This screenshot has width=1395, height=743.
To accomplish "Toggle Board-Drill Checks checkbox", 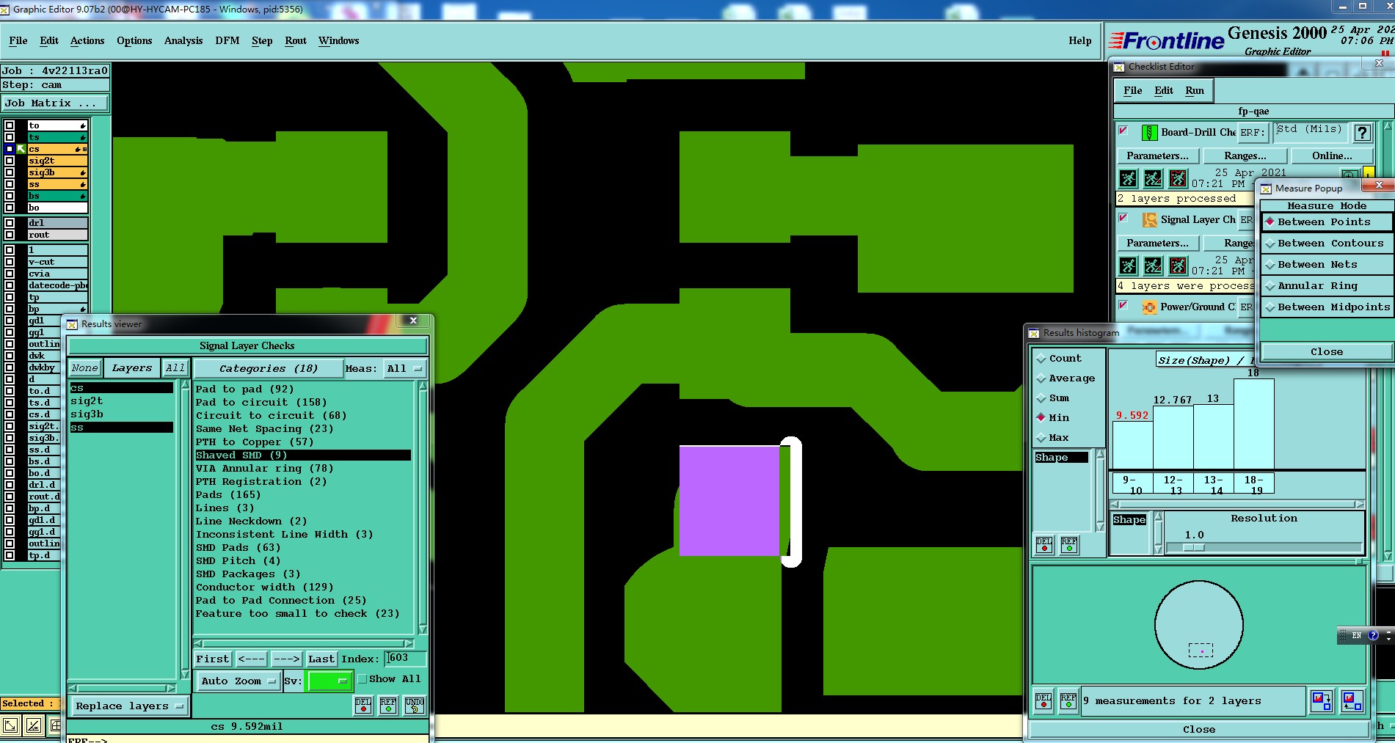I will [x=1123, y=131].
